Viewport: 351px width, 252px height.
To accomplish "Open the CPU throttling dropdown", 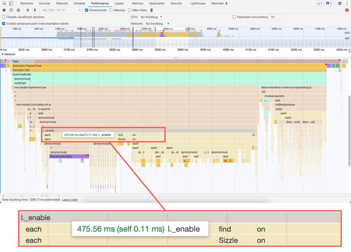I will point(151,17).
